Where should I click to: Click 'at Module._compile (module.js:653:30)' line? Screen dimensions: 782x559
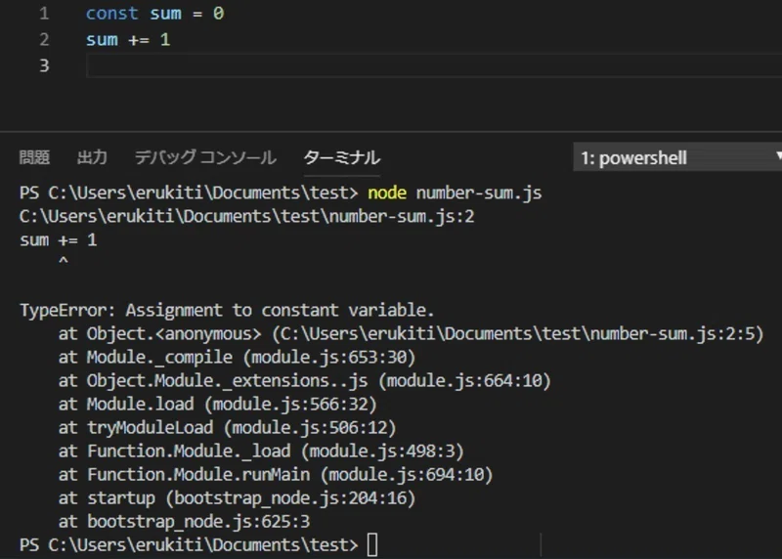237,357
